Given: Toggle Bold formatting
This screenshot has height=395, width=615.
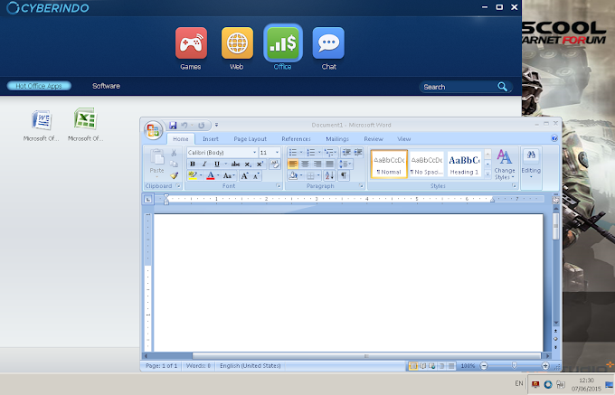Looking at the screenshot, I should tap(192, 164).
